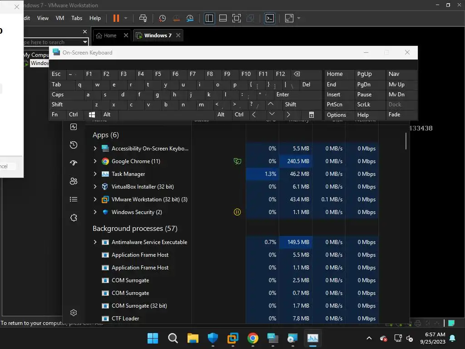Click the VMware Suspend VM pause icon
Screen dimensions: 465x349
[x=116, y=18]
